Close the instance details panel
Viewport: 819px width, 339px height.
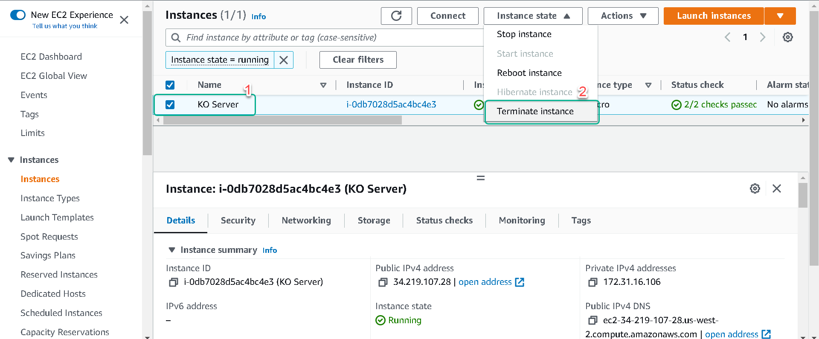(x=777, y=188)
